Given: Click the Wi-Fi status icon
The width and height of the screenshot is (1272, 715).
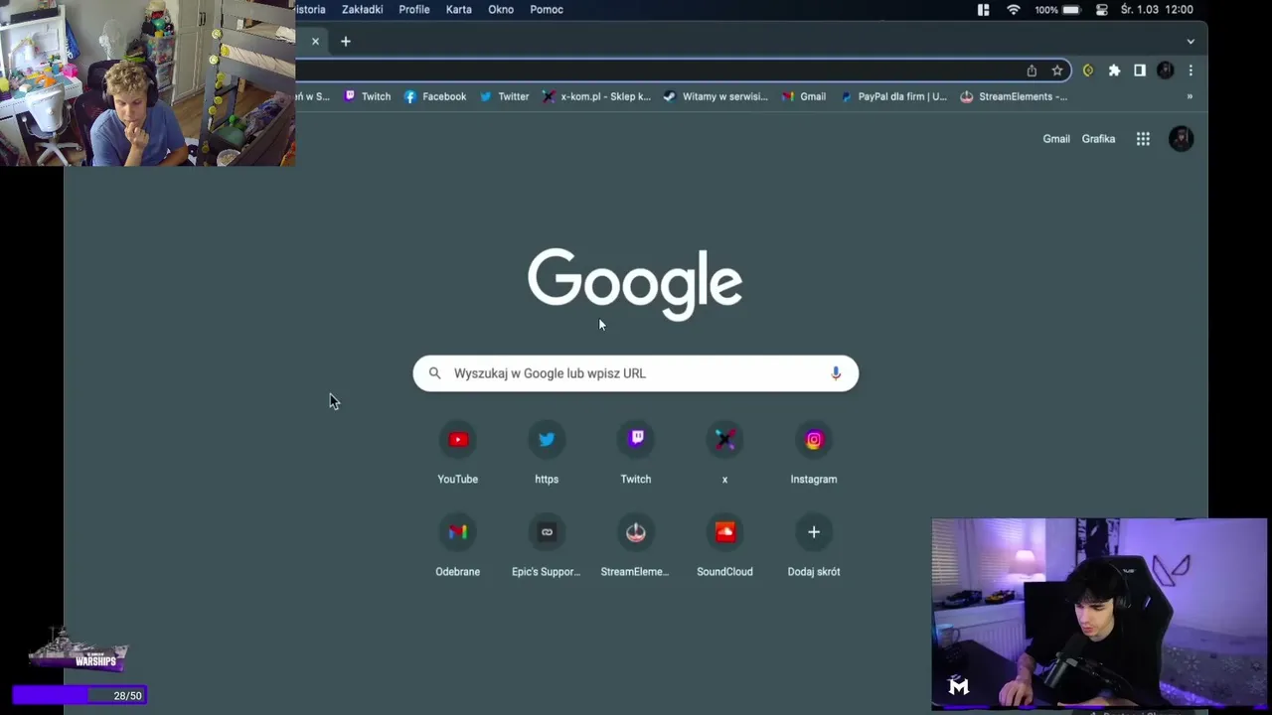Looking at the screenshot, I should [x=1014, y=10].
